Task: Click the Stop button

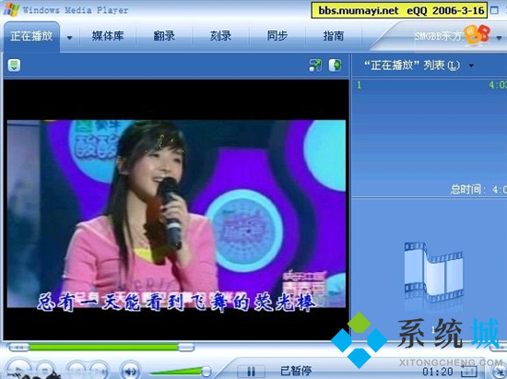Action: 45,371
